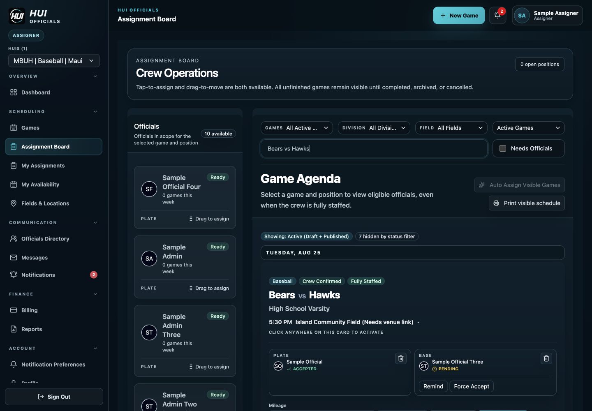
Task: Click the New Game button
Action: click(459, 16)
